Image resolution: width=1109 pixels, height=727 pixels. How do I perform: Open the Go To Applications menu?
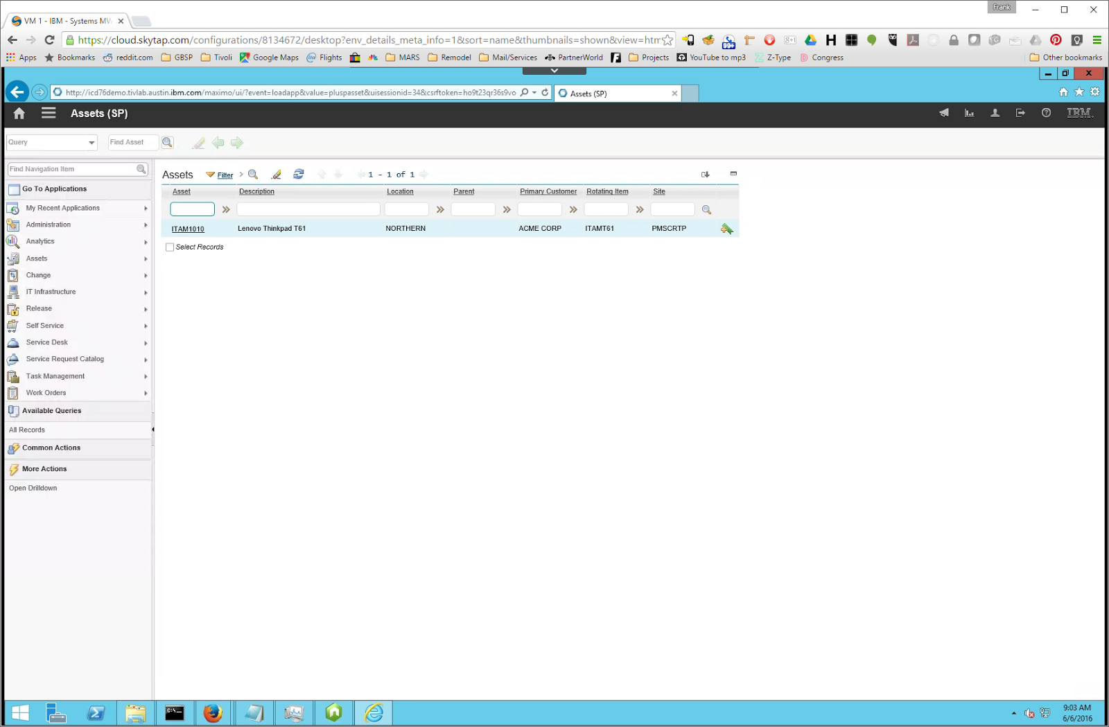(54, 189)
